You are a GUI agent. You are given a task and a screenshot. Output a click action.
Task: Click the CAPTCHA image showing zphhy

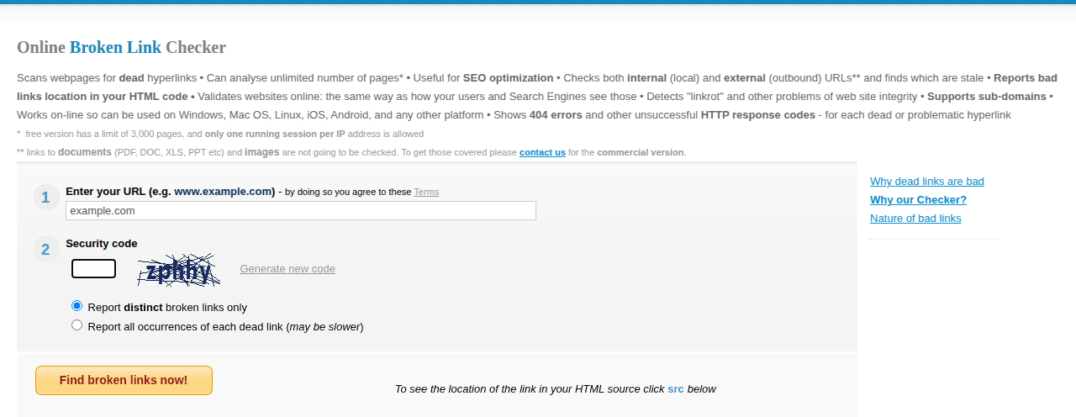pyautogui.click(x=178, y=271)
